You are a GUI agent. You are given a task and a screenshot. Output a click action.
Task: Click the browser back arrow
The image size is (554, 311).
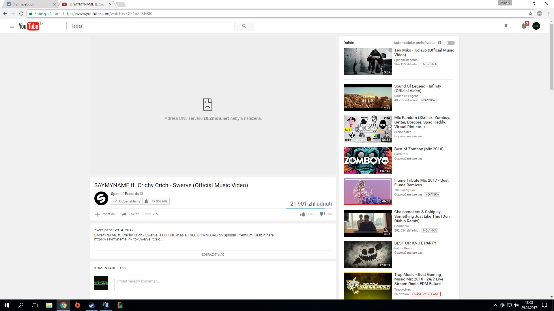[x=5, y=14]
